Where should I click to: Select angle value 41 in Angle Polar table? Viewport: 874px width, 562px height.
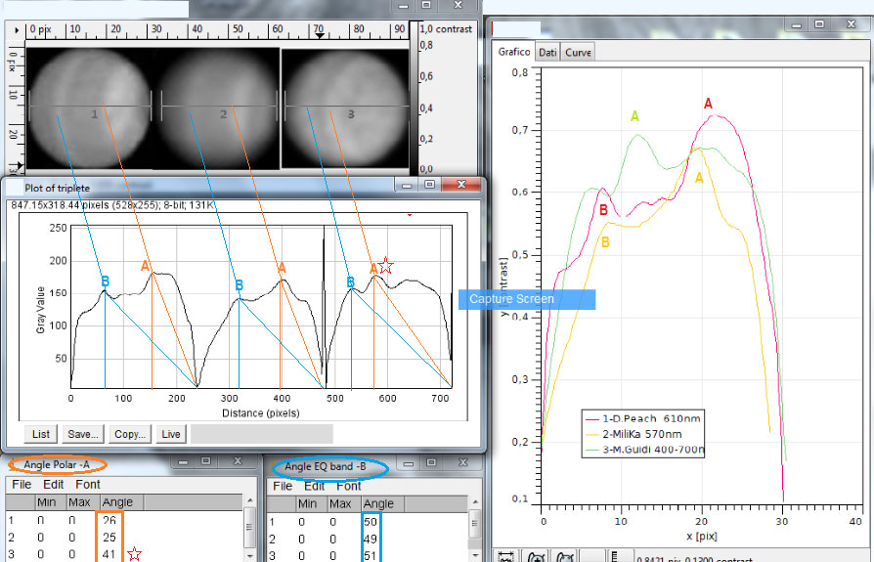109,555
